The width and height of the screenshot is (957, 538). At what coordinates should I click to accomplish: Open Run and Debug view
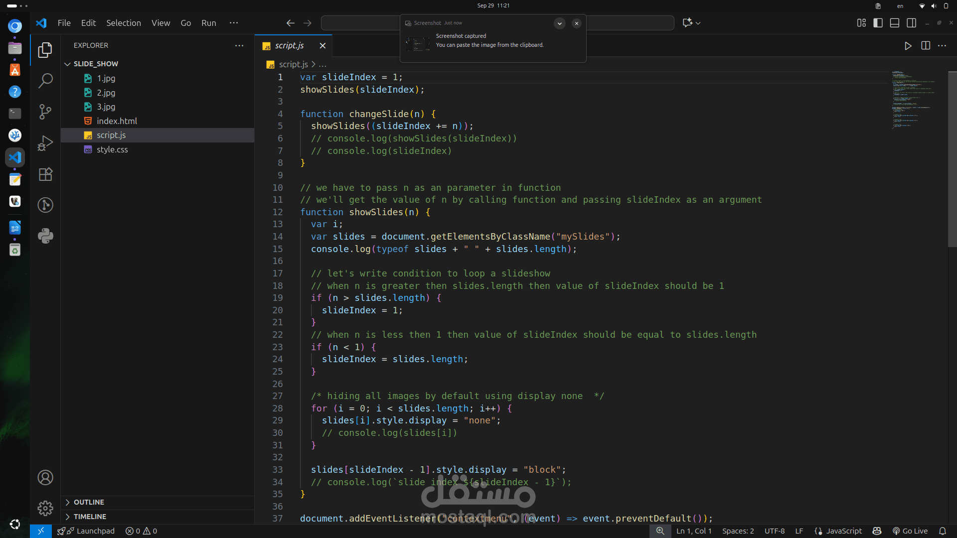click(x=45, y=143)
